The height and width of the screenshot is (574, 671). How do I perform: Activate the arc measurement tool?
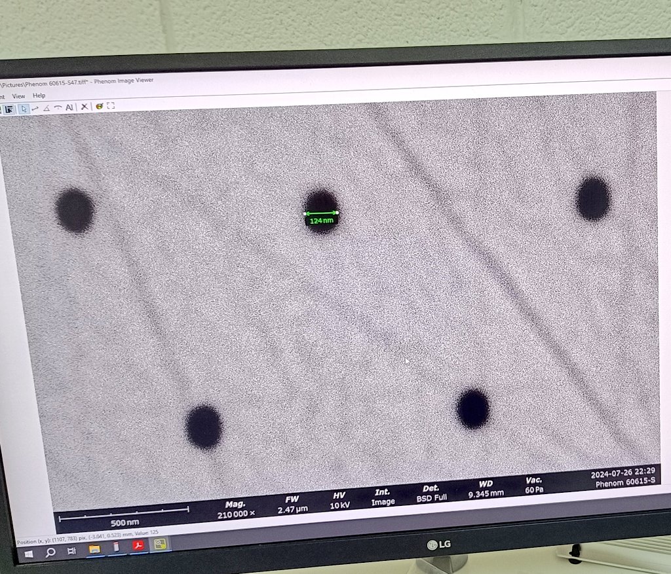[x=58, y=108]
